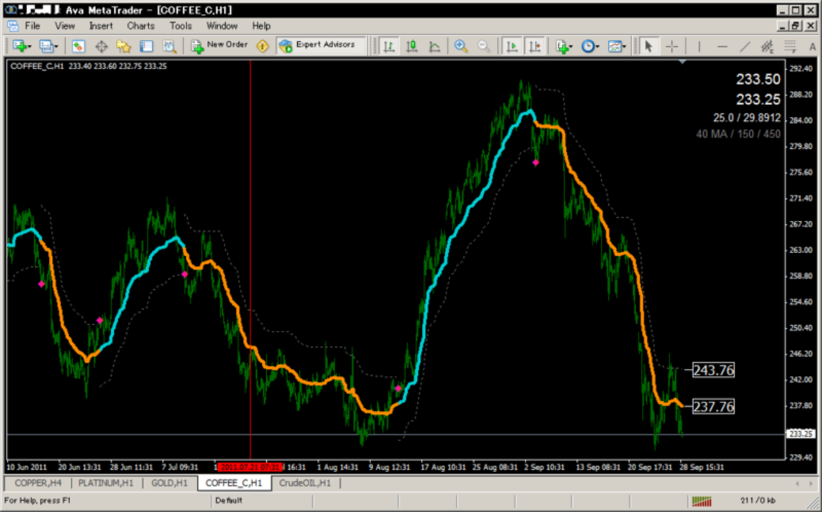Viewport: 822px width, 512px height.
Task: Open the Tools menu
Action: pos(180,26)
